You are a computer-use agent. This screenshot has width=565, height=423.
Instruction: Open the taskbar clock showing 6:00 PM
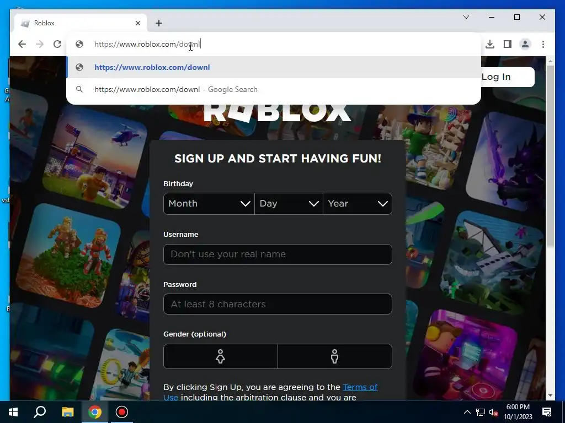(x=518, y=412)
